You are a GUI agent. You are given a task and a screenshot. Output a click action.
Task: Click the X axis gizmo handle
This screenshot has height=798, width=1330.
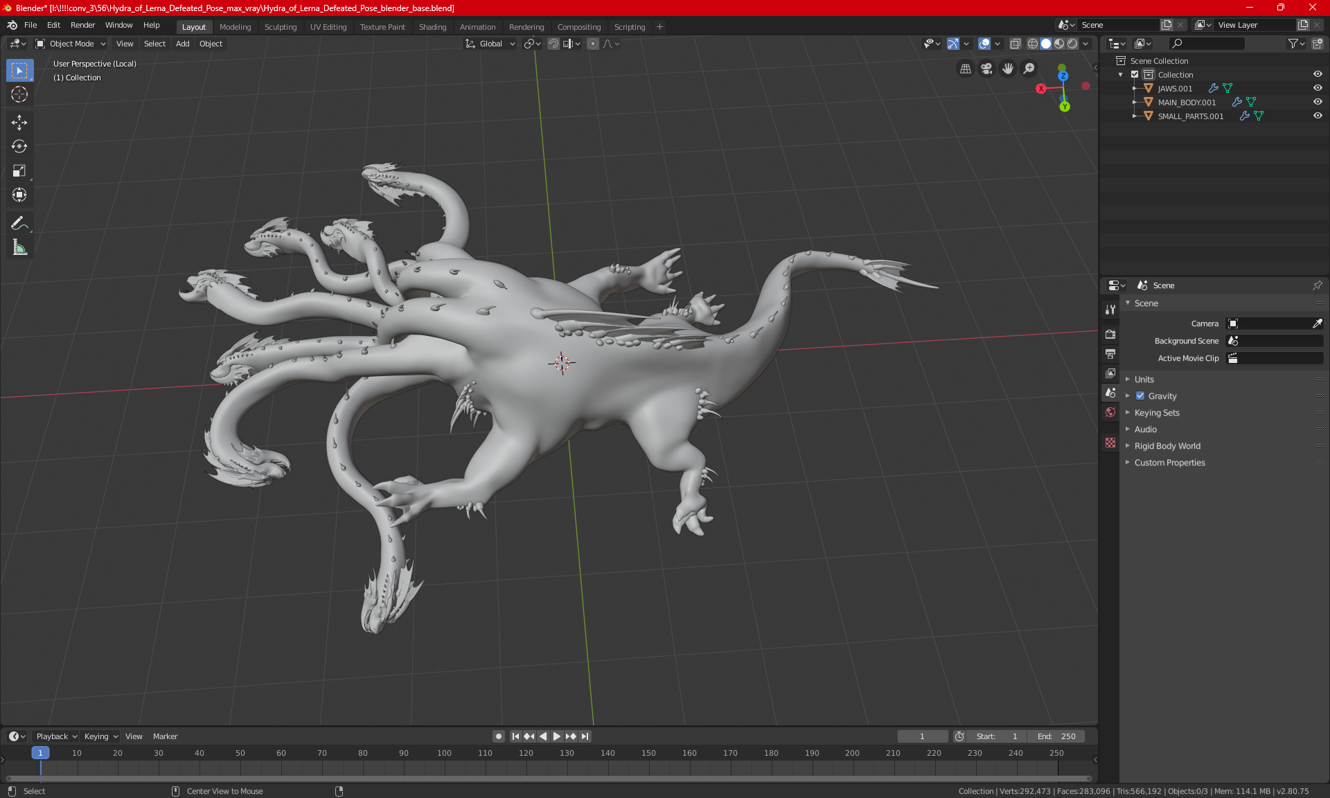[1041, 89]
